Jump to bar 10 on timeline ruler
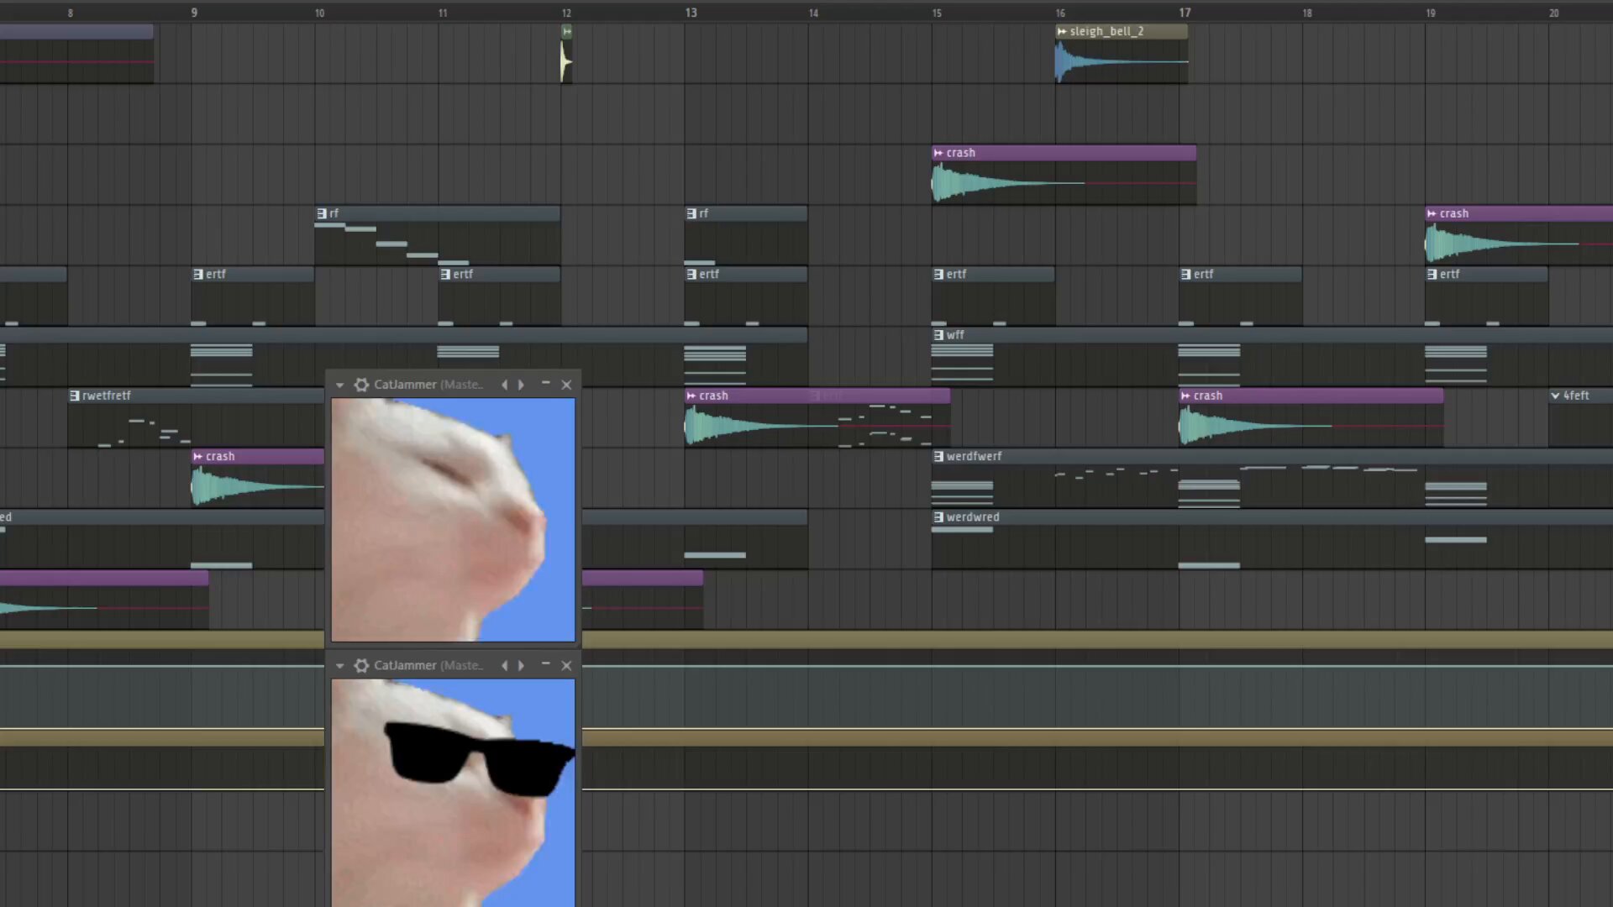This screenshot has width=1613, height=907. 319,13
